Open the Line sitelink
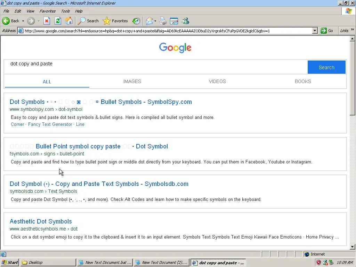The height and width of the screenshot is (267, 356). coord(80,124)
